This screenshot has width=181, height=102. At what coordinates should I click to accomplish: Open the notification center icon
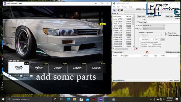tap(176, 99)
